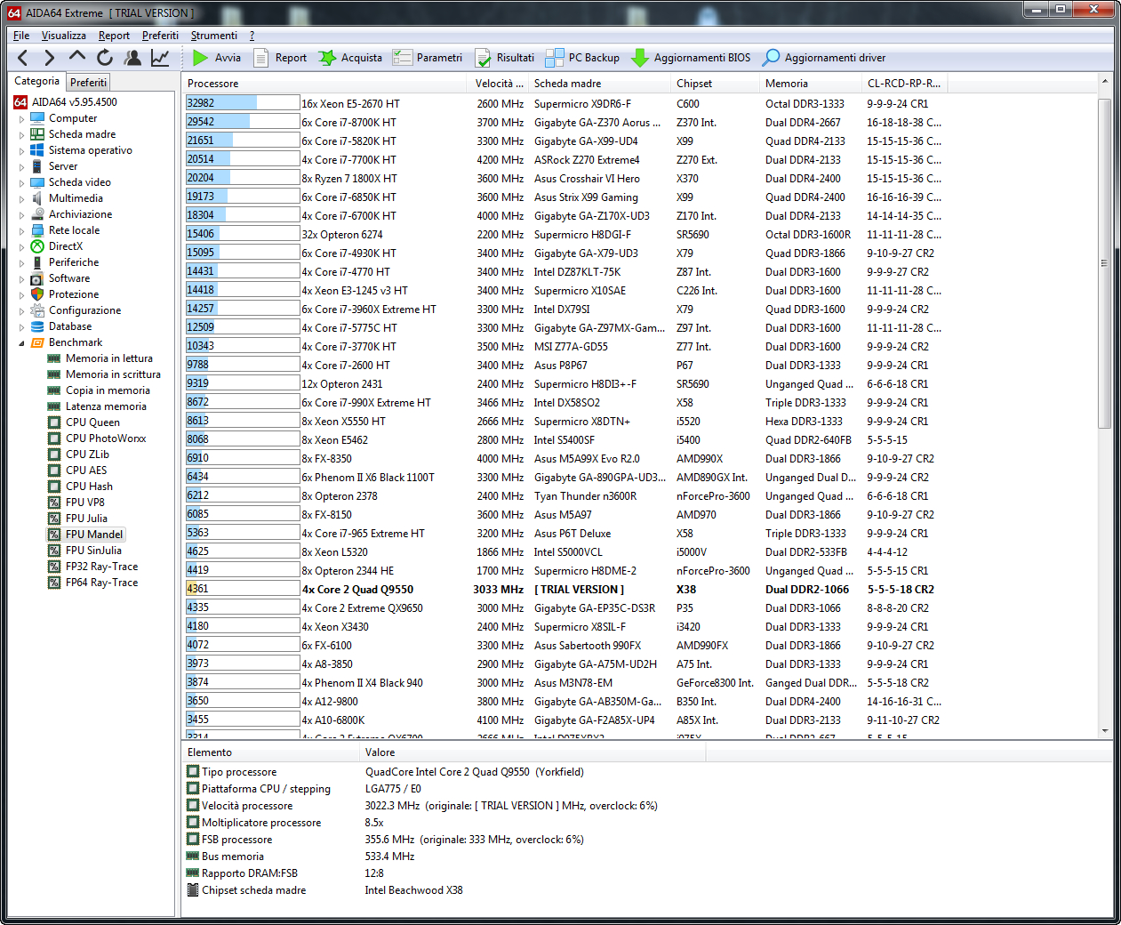
Task: Expand the Software node
Action: click(x=22, y=279)
